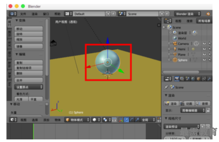Open the object mode dropdown
The height and width of the screenshot is (142, 219).
(77, 120)
